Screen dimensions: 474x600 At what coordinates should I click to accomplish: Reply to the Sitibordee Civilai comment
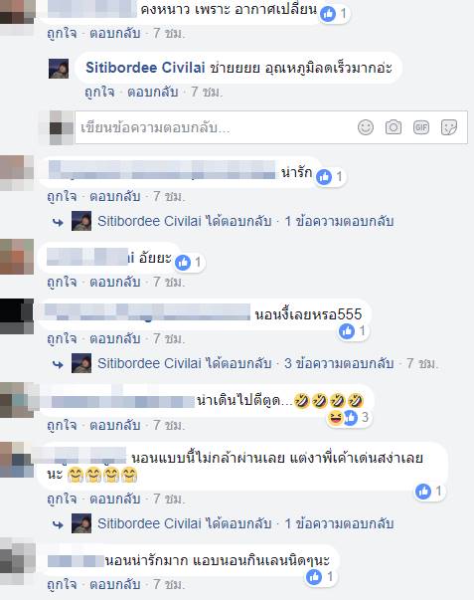click(152, 93)
